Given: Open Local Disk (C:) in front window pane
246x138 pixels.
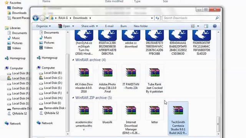Looking at the screenshot, I should click(50, 78).
